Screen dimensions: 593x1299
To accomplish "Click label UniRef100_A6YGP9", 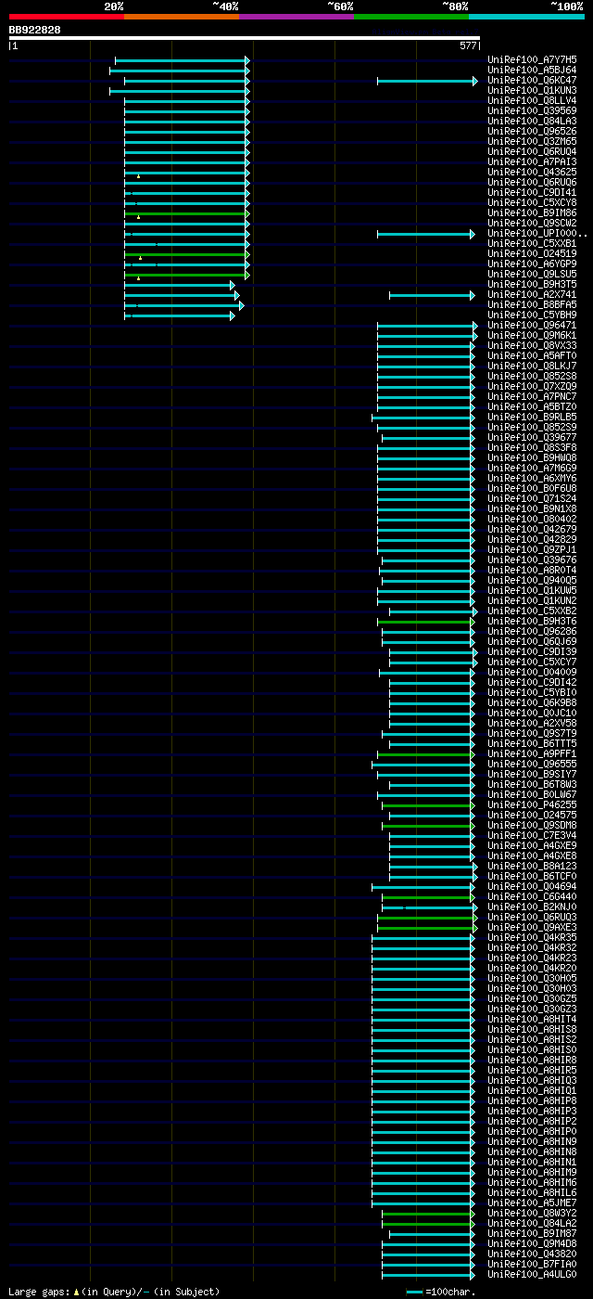I will [x=532, y=264].
